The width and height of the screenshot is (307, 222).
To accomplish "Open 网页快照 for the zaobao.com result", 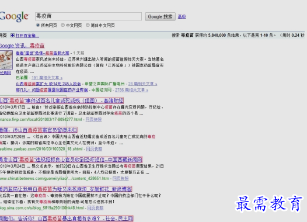I will 94,149.
